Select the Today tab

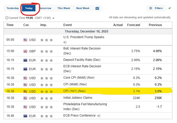point(29,8)
